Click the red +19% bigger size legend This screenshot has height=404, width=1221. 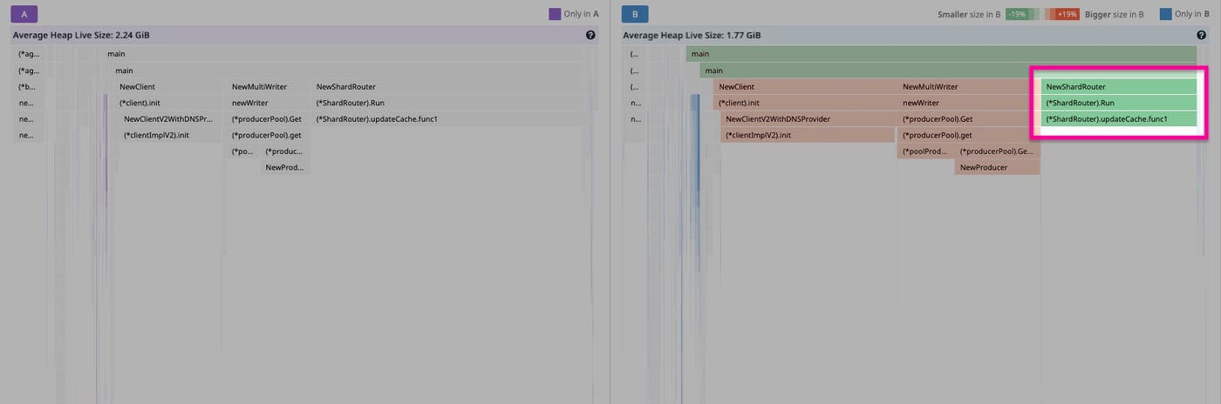(1068, 14)
